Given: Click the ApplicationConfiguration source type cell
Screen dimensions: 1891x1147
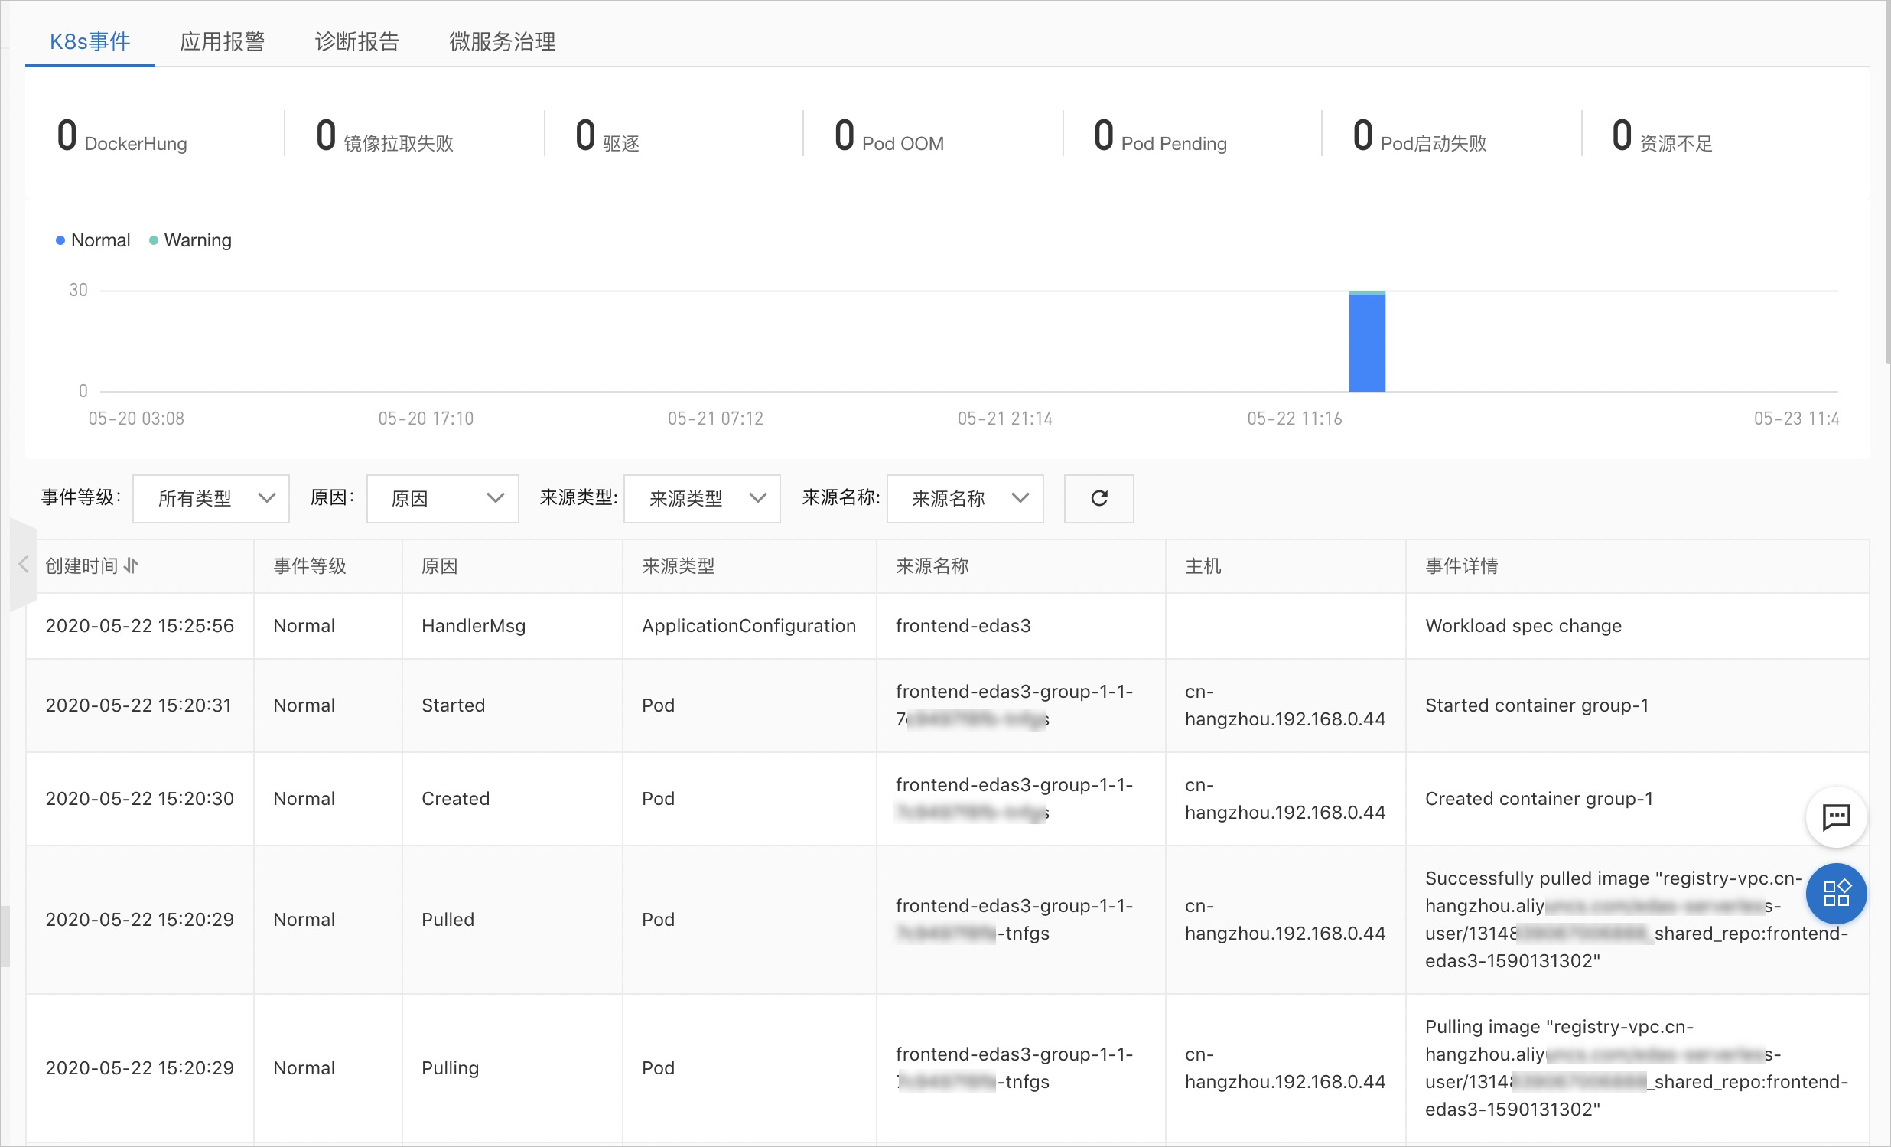Looking at the screenshot, I should [x=749, y=626].
